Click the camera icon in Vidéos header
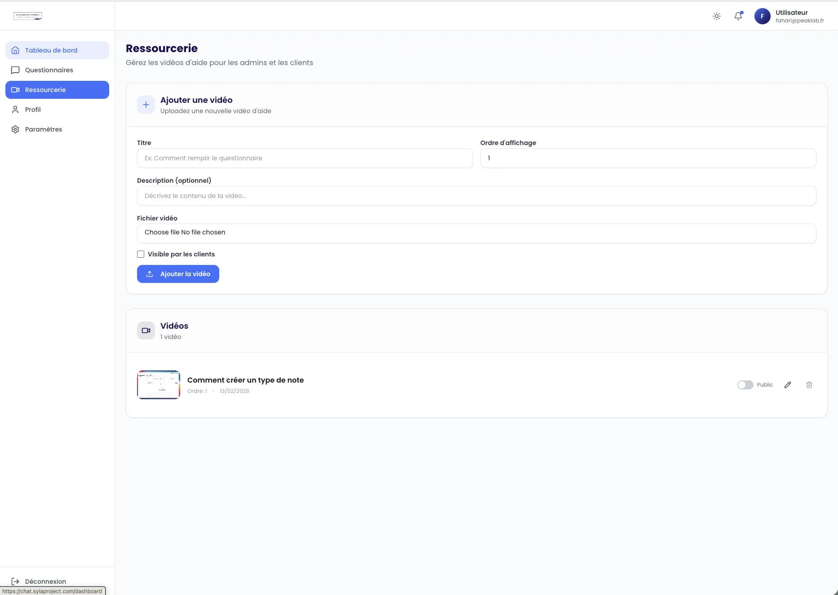The image size is (838, 595). pos(146,331)
